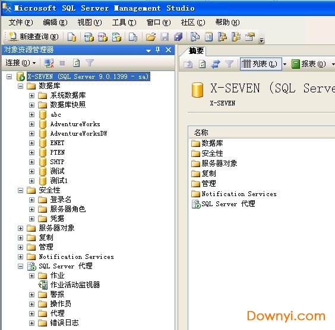Expand the 作业 folder
The width and height of the screenshot is (335, 330).
[32, 275]
